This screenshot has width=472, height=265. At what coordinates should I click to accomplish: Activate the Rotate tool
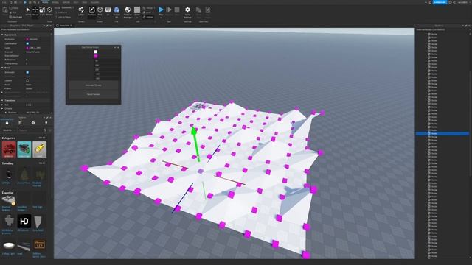49,11
